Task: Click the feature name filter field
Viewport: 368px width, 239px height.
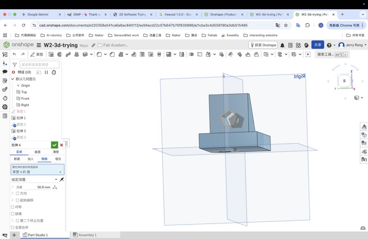Action: click(x=40, y=65)
